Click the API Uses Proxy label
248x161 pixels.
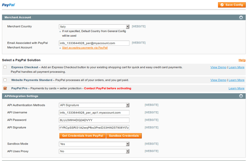[18, 151]
